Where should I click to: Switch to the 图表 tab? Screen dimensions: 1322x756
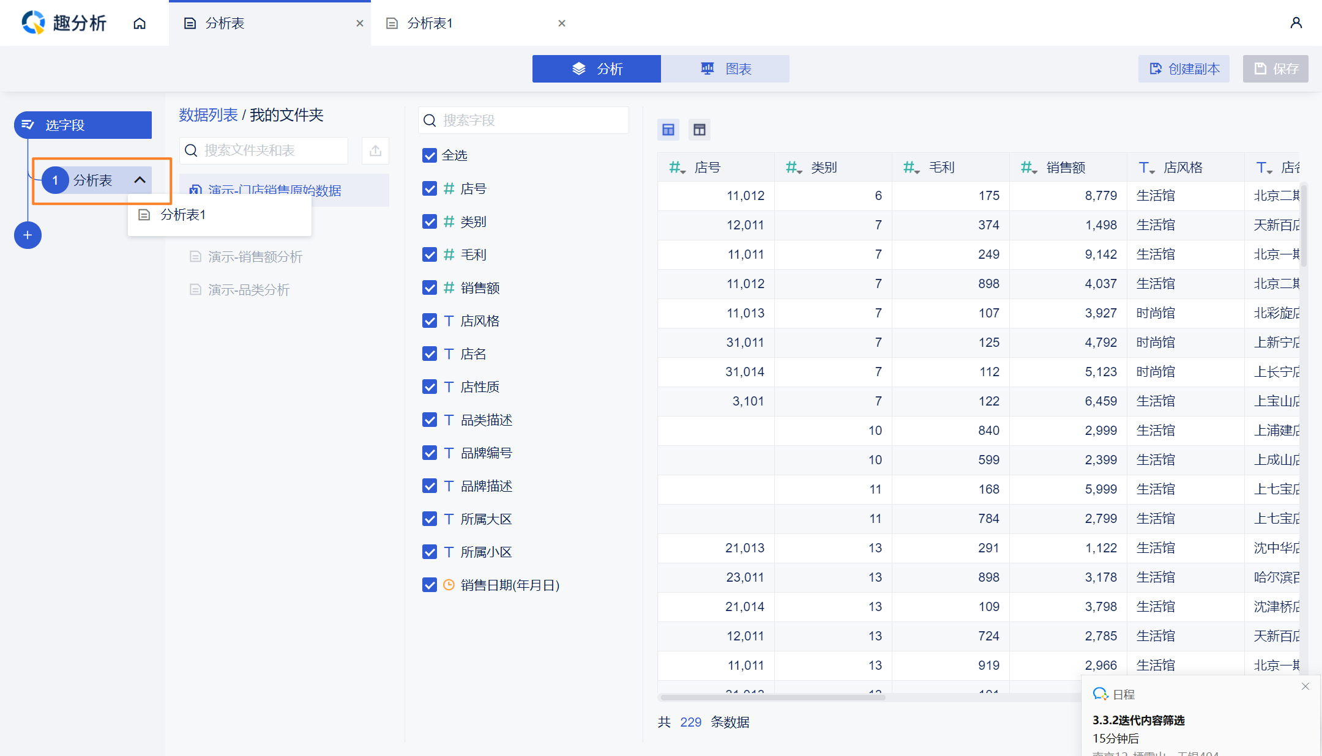tap(725, 69)
